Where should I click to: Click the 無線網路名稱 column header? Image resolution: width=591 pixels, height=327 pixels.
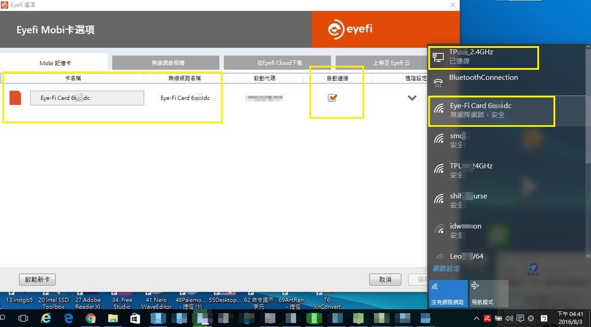185,78
